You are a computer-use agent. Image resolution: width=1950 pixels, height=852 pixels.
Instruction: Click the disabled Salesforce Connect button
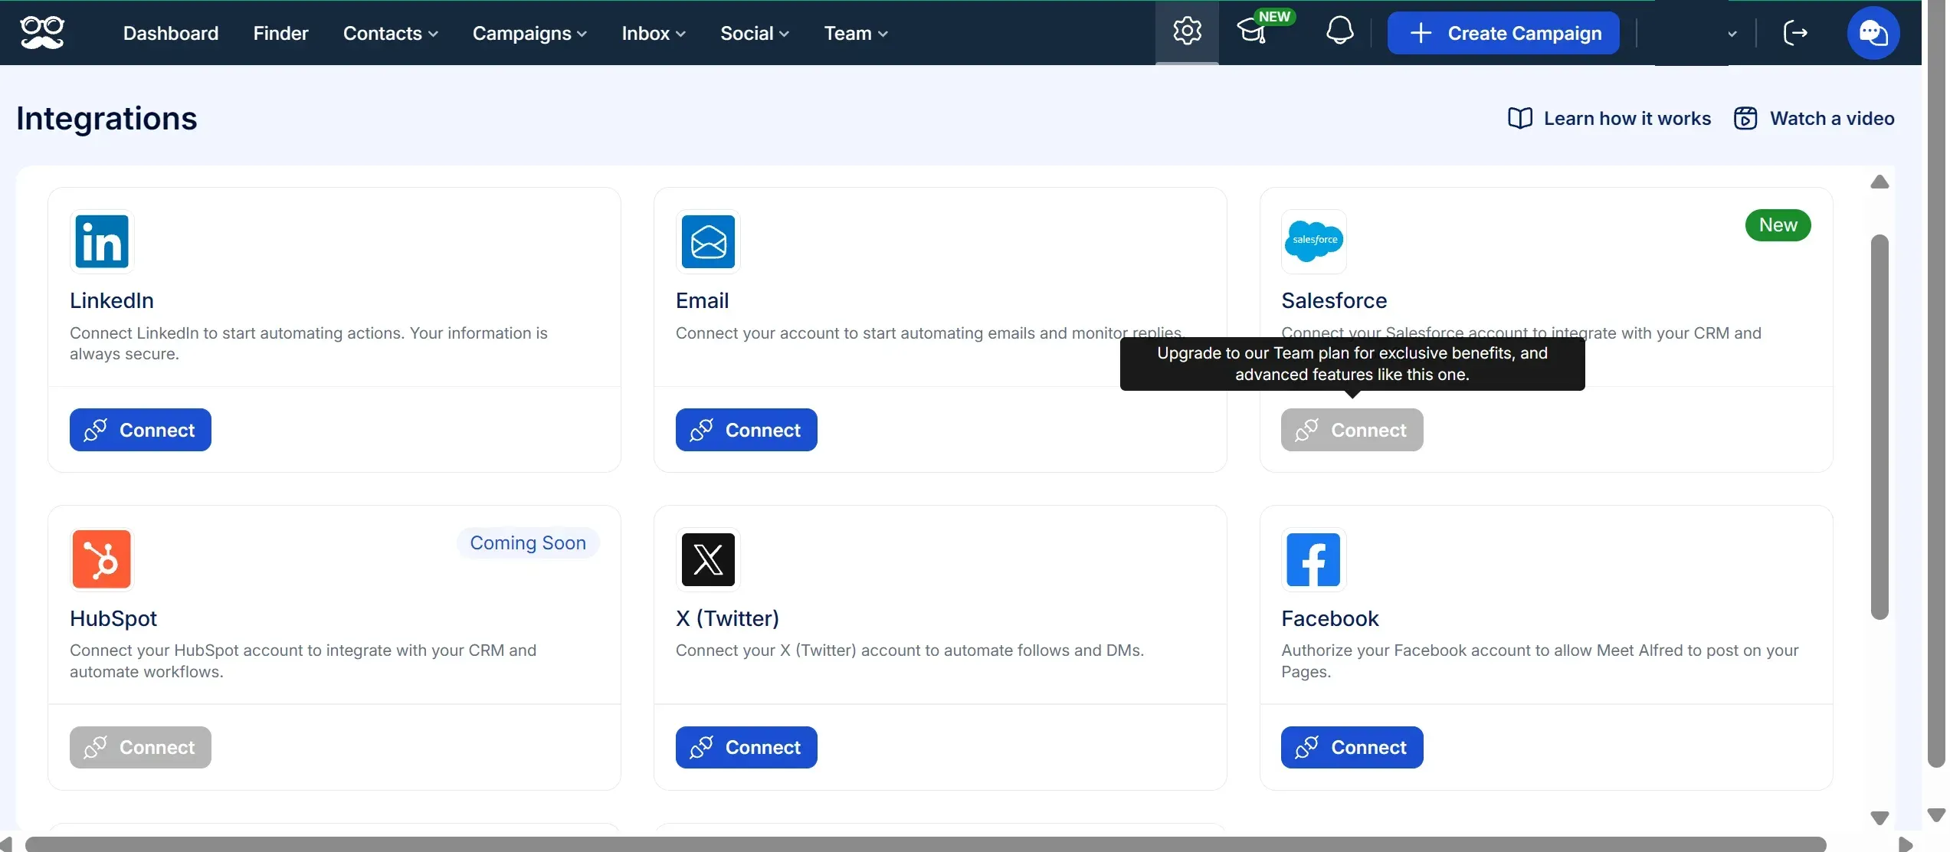click(x=1352, y=430)
